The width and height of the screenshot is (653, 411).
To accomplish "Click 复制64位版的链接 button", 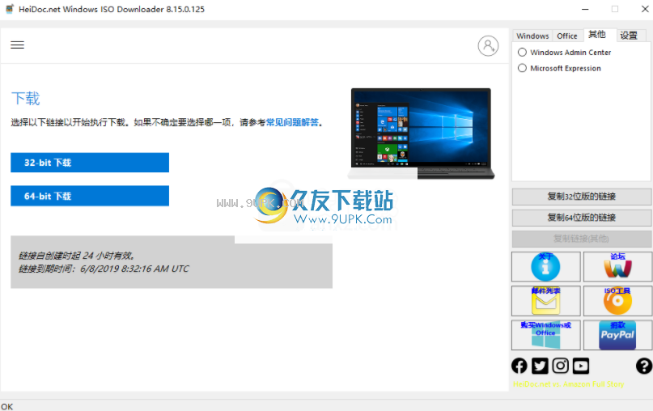I will [x=581, y=218].
